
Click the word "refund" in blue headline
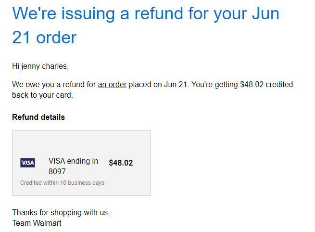point(159,13)
